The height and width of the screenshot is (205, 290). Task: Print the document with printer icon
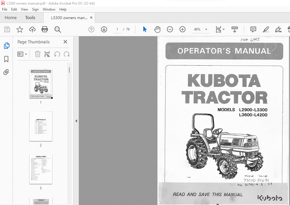point(45,29)
